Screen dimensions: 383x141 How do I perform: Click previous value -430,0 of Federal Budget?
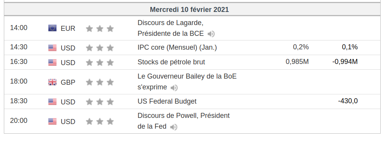click(x=348, y=101)
